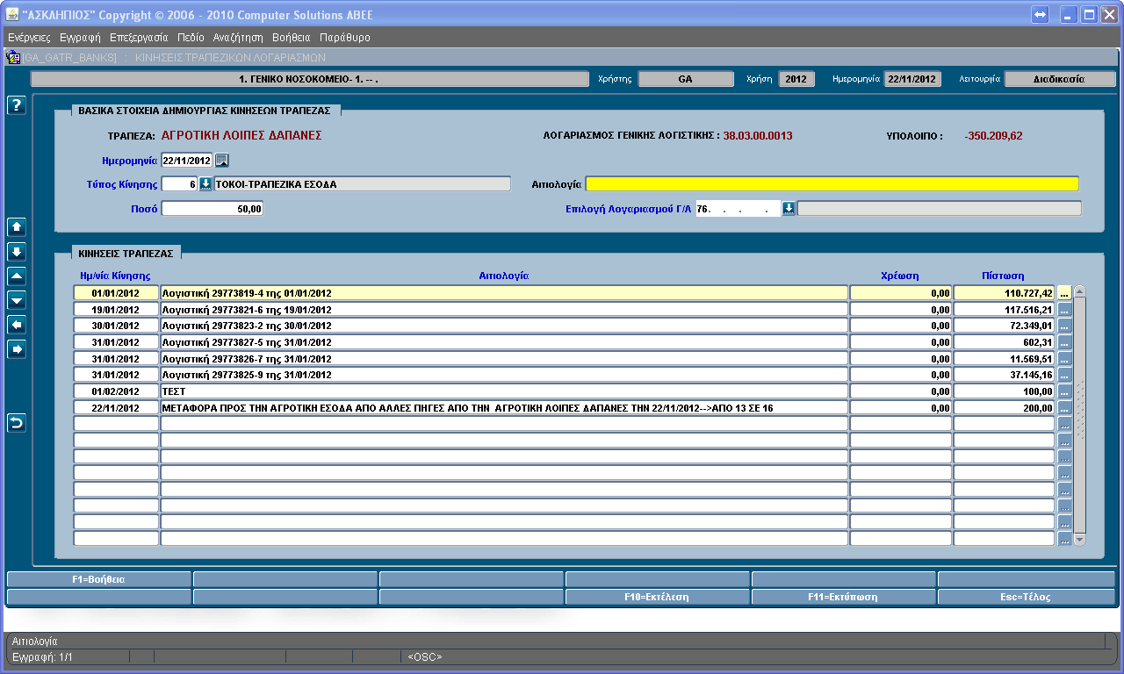This screenshot has width=1124, height=674.
Task: Select the Πίστωση cell 72.349,01
Action: pyautogui.click(x=1004, y=326)
